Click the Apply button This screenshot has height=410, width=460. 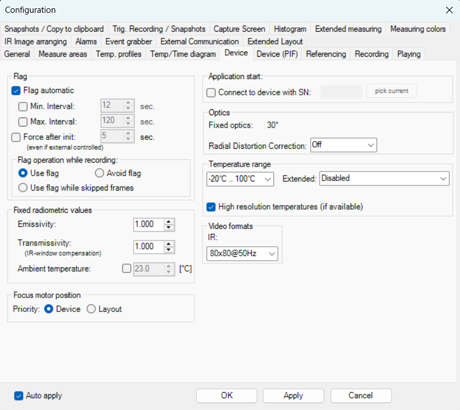click(293, 396)
